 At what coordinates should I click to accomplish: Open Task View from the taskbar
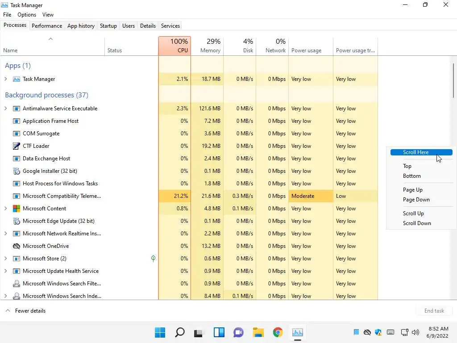(x=199, y=332)
